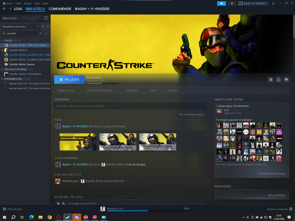Go forward with the right arrow

coord(10,9)
